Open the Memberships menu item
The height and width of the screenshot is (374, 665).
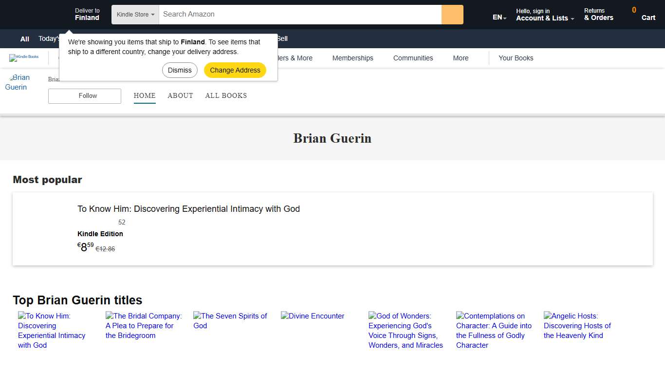point(352,58)
